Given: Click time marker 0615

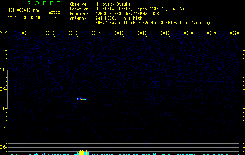Looking at the screenshot, I should tap(119, 33).
